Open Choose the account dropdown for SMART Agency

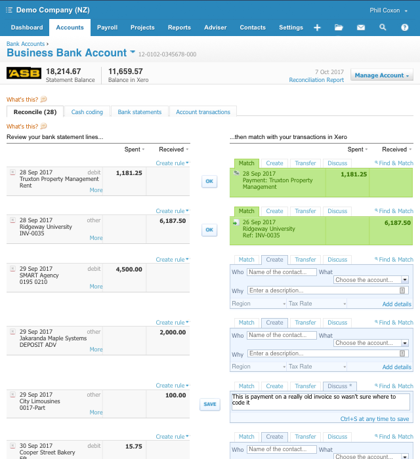[x=405, y=280]
